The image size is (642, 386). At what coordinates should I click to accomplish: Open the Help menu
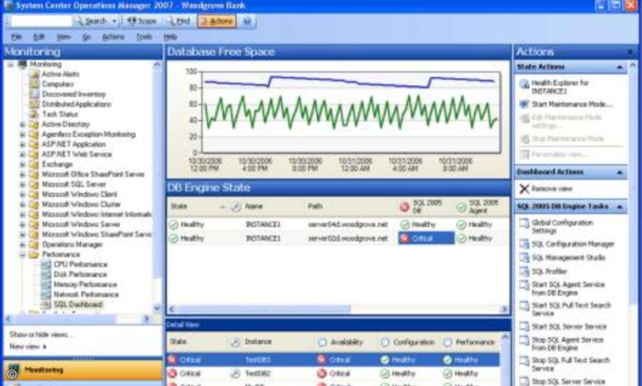pyautogui.click(x=170, y=37)
